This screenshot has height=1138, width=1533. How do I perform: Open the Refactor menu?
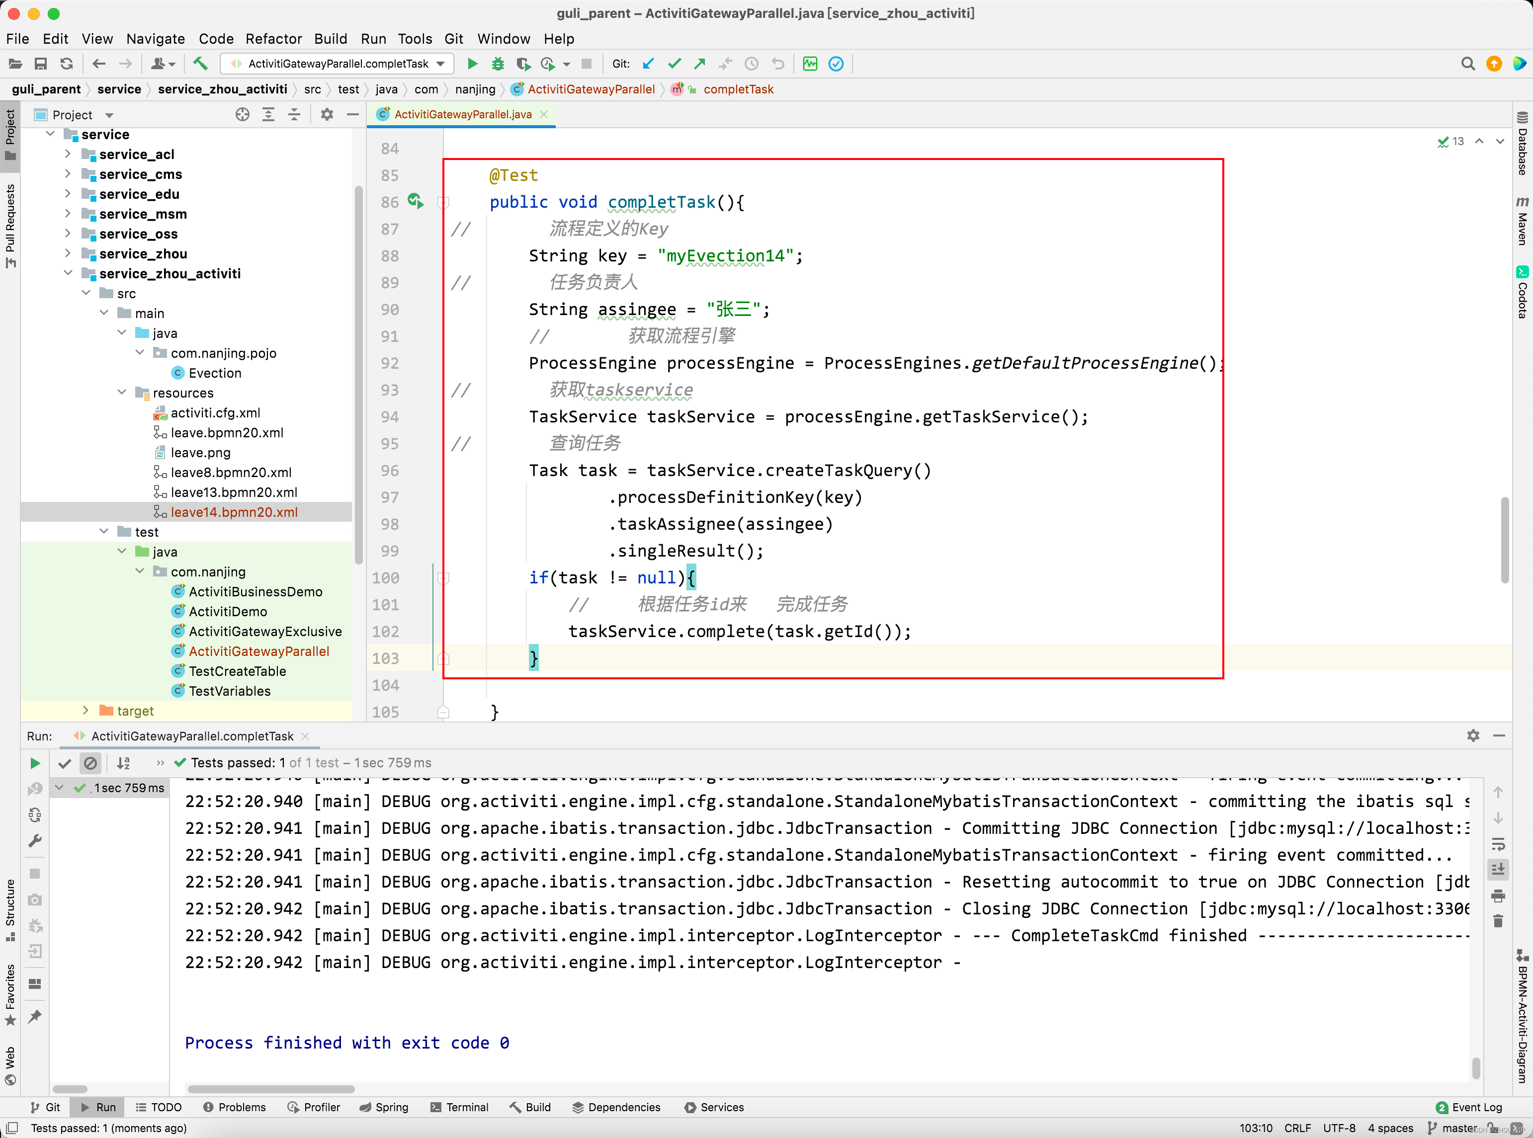coord(273,39)
